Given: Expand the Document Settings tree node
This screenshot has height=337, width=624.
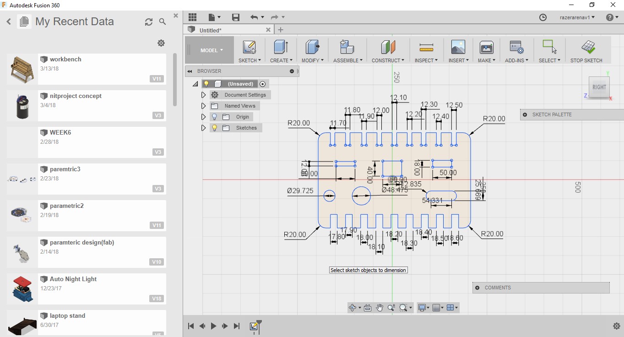Looking at the screenshot, I should click(x=204, y=95).
